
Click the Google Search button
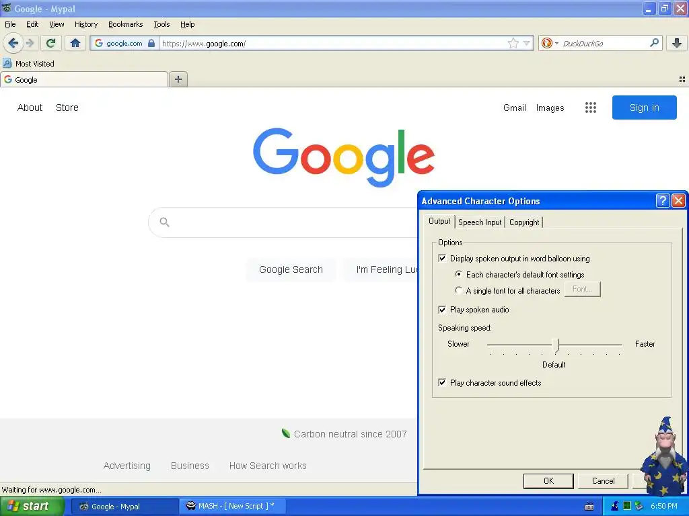pyautogui.click(x=291, y=269)
